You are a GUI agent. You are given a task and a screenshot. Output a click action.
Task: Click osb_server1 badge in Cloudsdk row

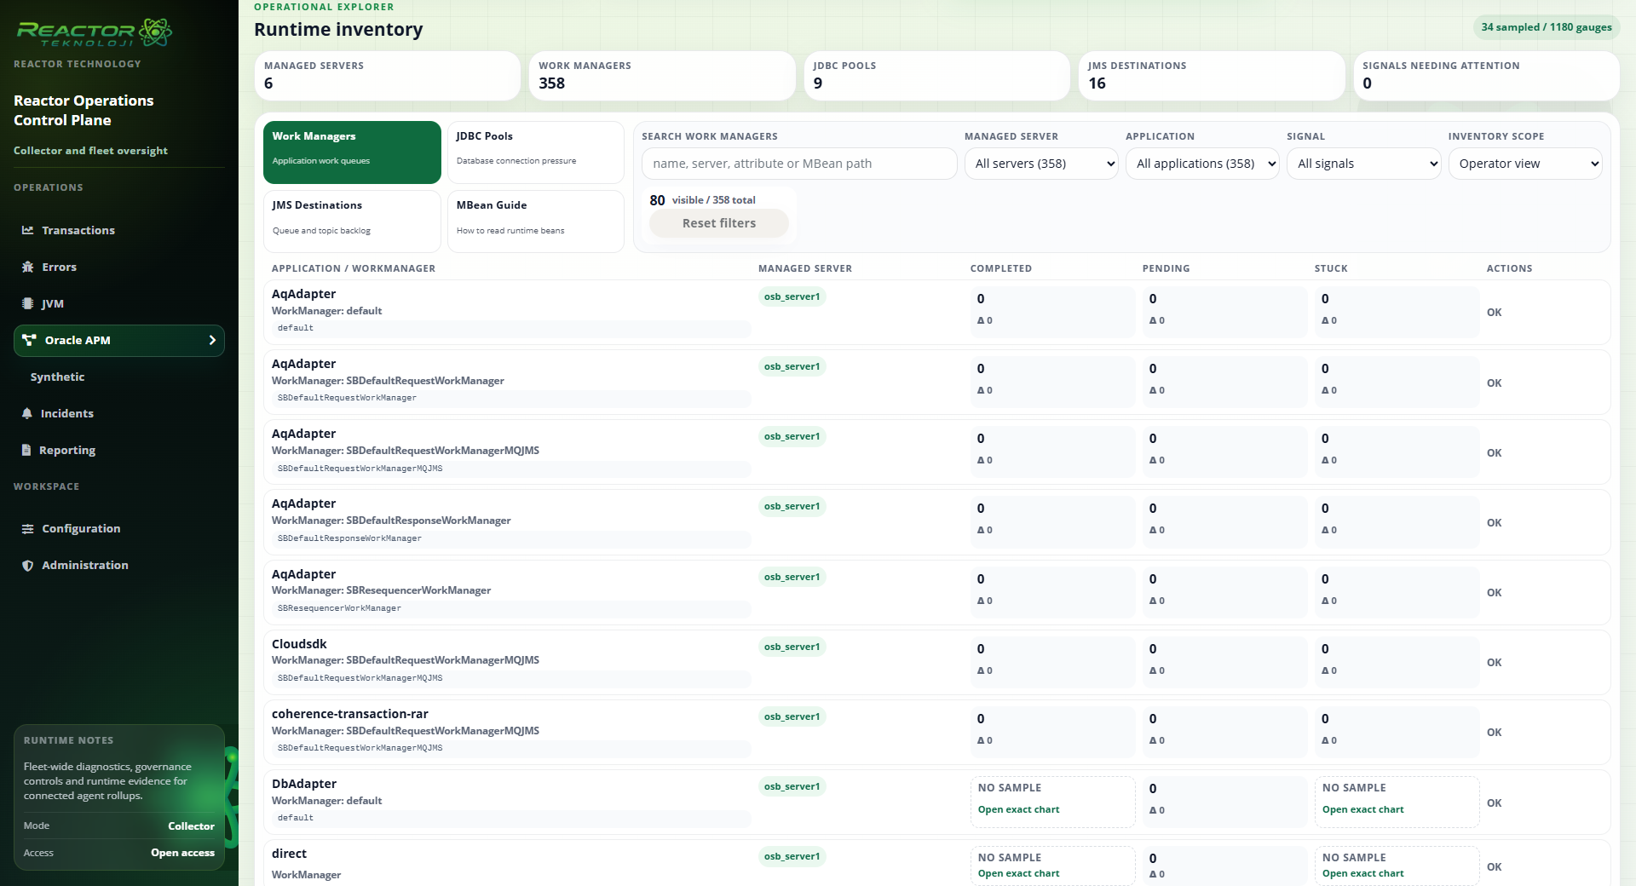(x=792, y=647)
